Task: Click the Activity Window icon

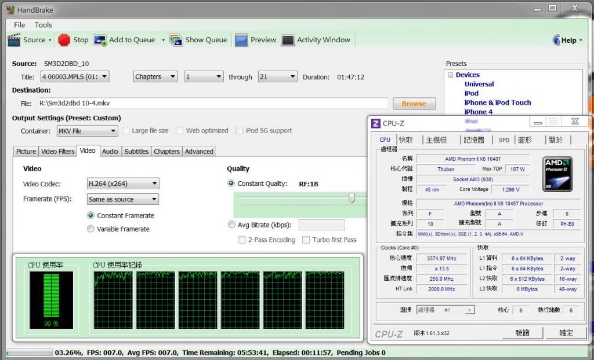Action: [288, 40]
